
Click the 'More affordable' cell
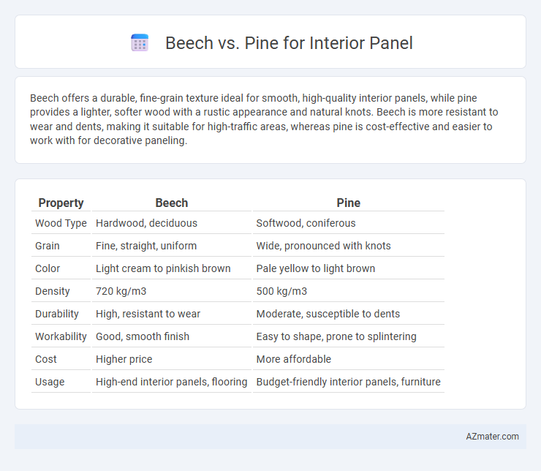coord(349,359)
